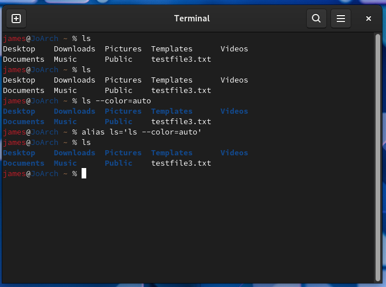The height and width of the screenshot is (287, 386).
Task: Click the Terminal title in header bar
Action: (192, 18)
